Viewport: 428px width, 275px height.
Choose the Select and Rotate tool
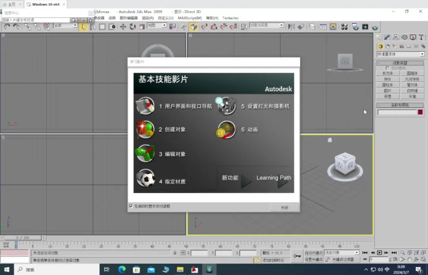(x=133, y=27)
